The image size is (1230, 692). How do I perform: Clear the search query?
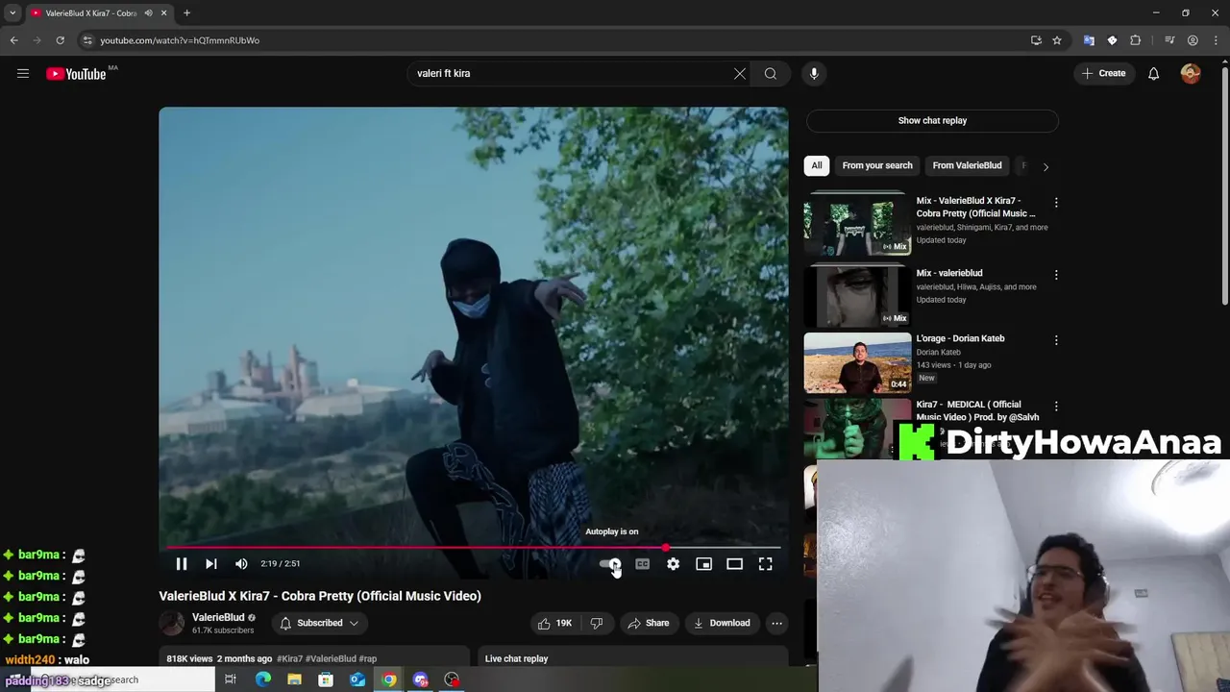pos(740,73)
